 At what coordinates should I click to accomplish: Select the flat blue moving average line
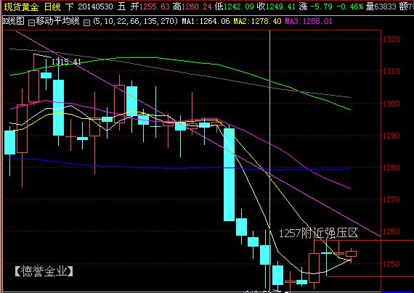pyautogui.click(x=179, y=167)
